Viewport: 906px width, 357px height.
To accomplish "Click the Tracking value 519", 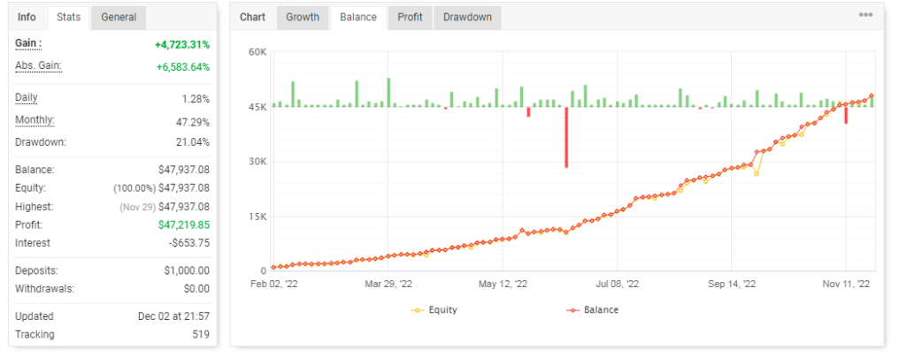I will click(x=201, y=334).
